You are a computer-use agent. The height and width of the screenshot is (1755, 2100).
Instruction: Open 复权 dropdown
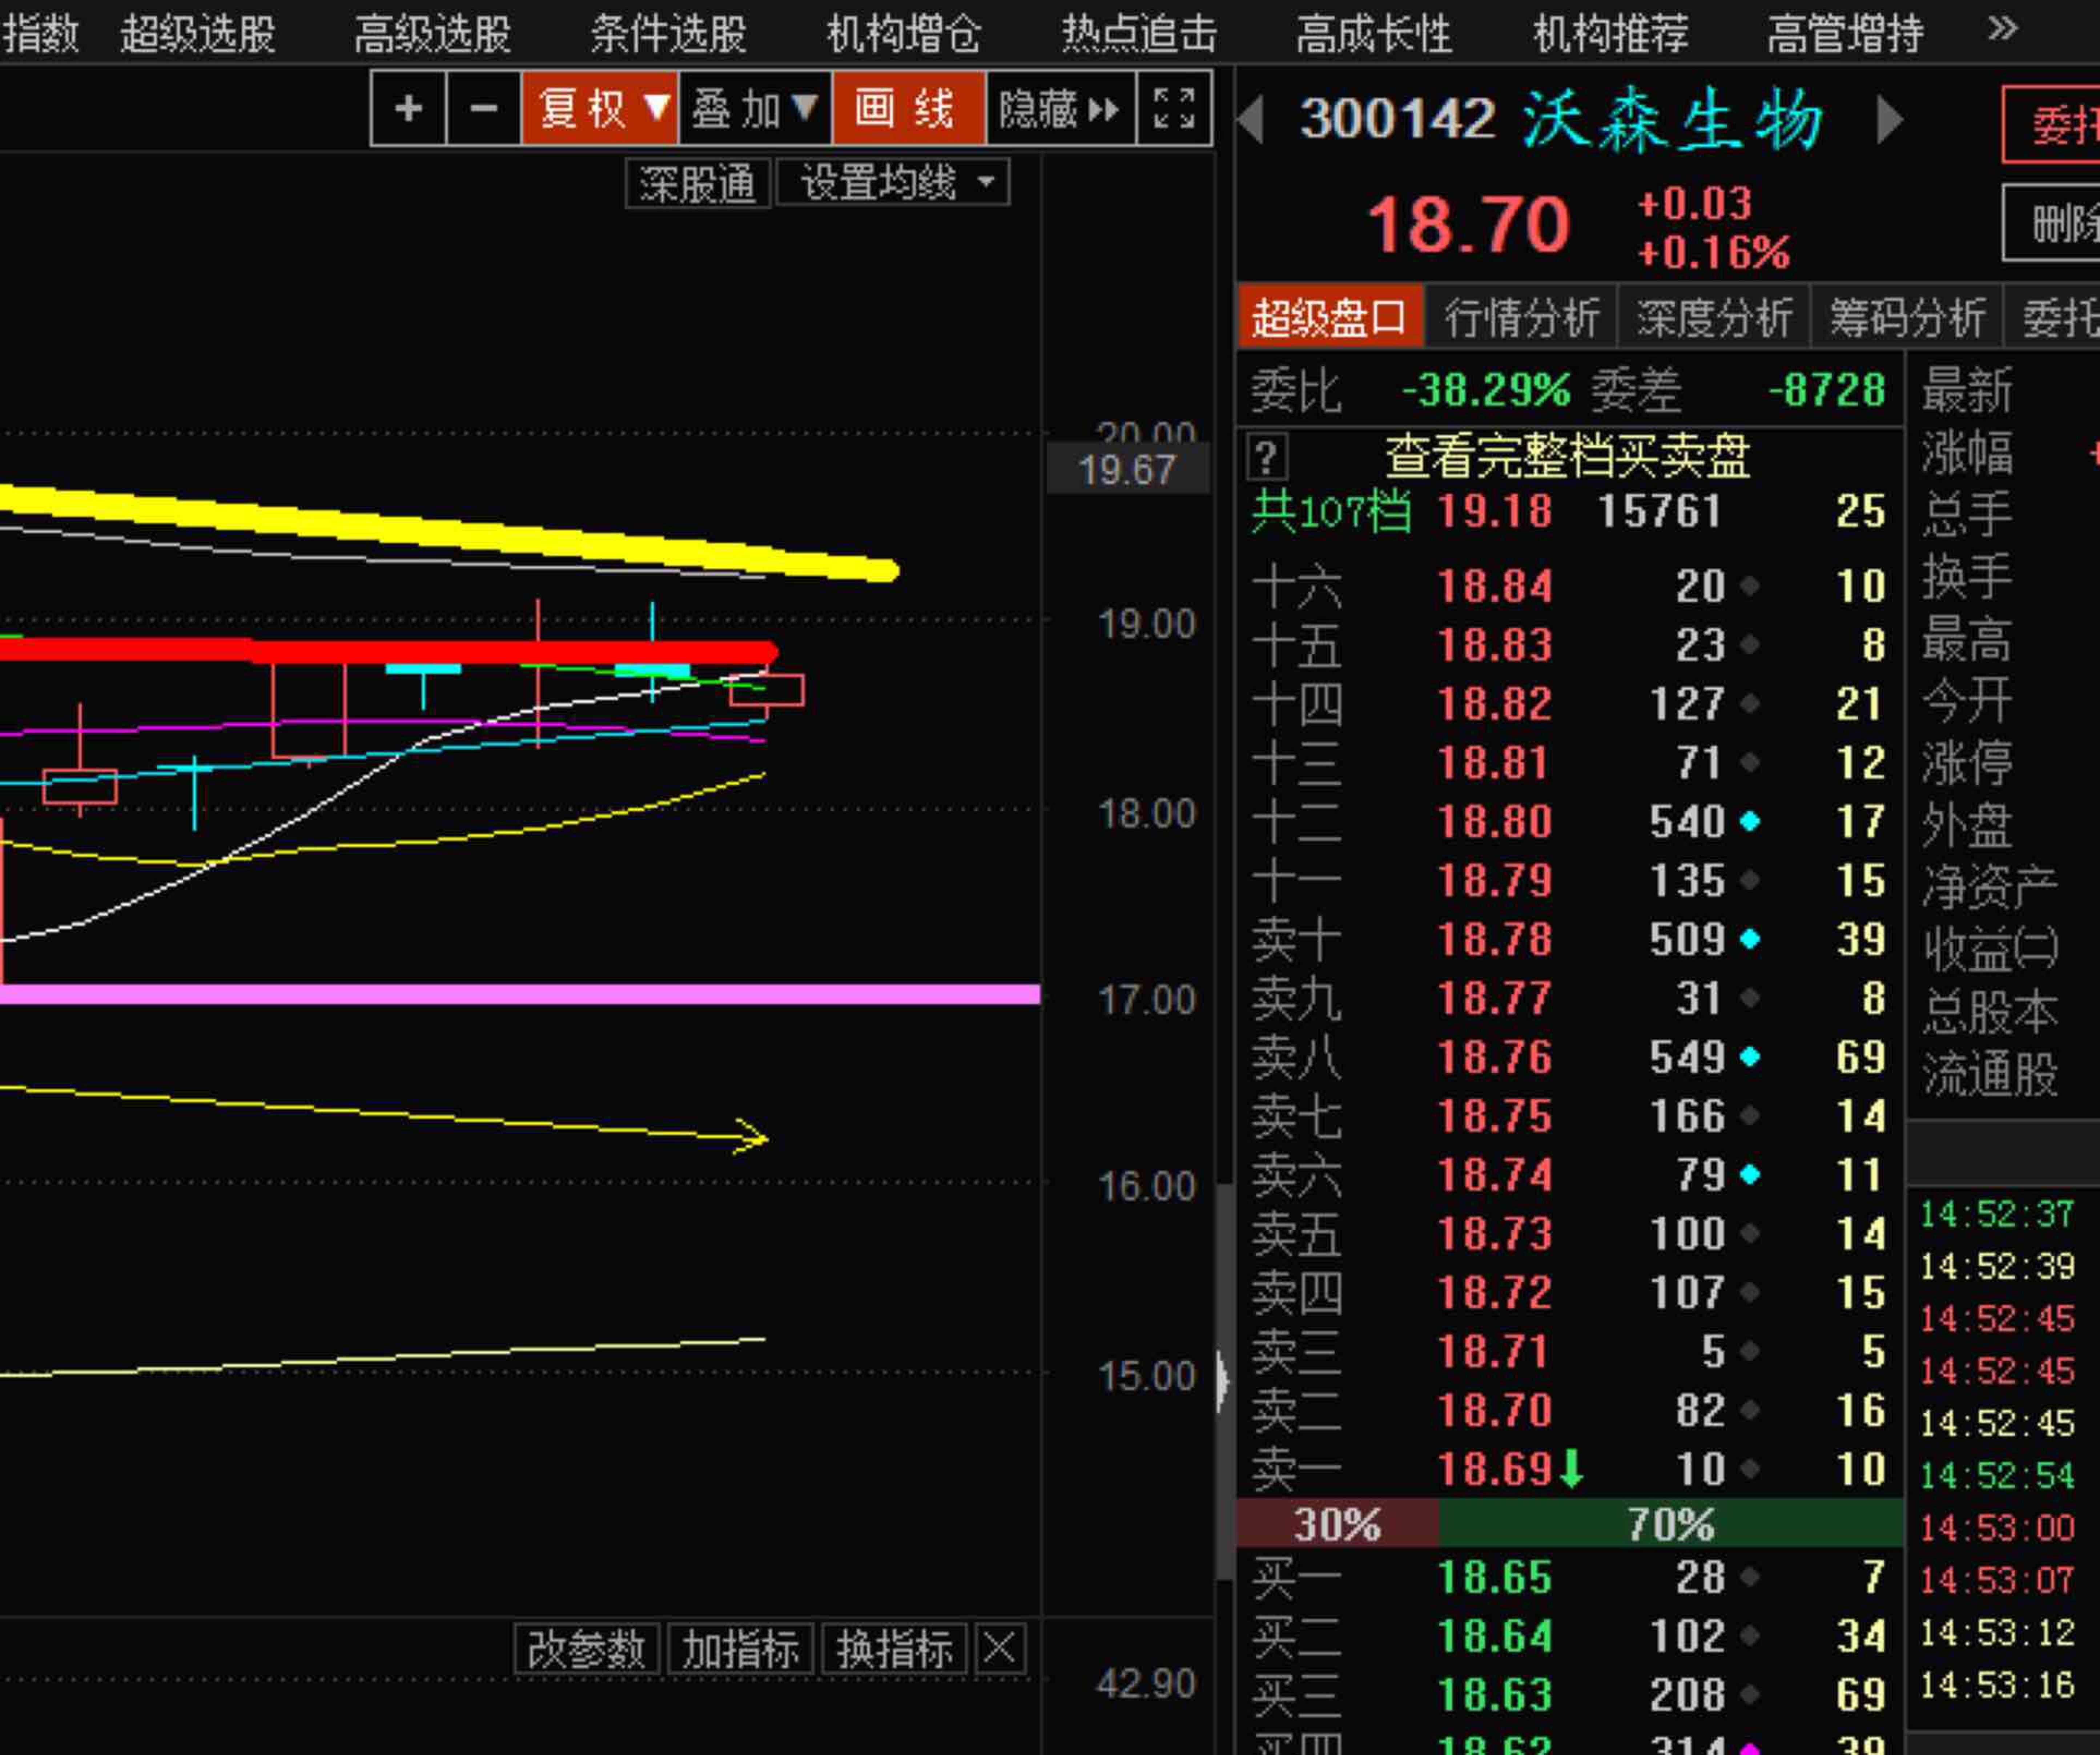point(600,108)
